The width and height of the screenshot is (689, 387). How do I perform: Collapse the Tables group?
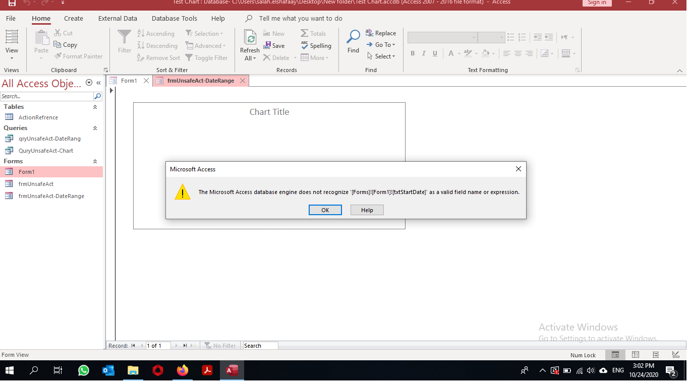95,107
